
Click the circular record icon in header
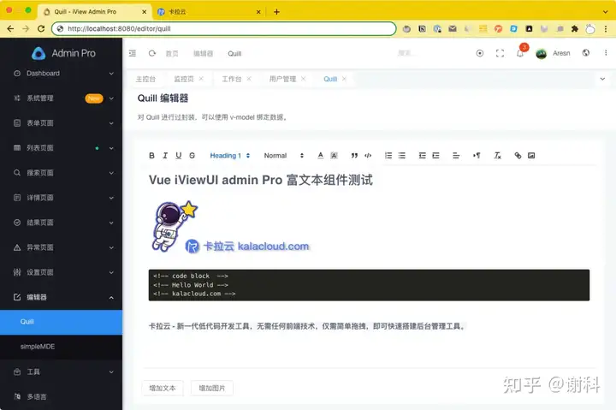[x=480, y=53]
